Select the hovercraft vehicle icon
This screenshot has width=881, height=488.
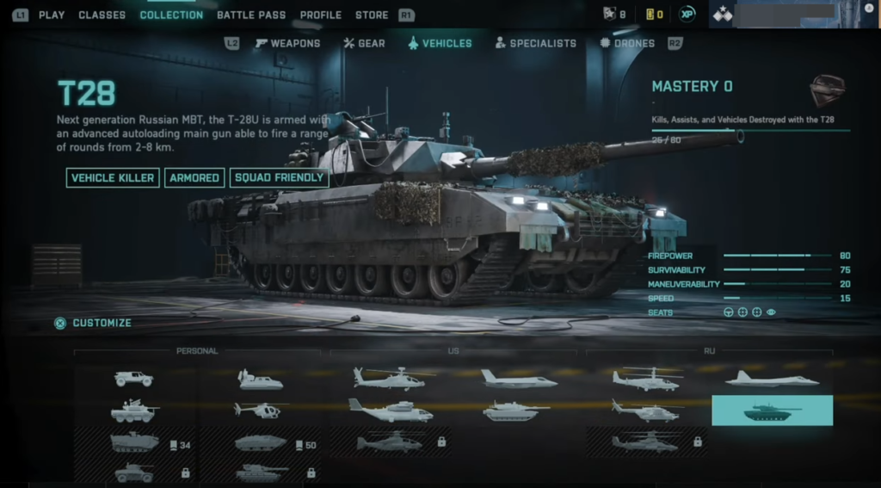pos(260,380)
